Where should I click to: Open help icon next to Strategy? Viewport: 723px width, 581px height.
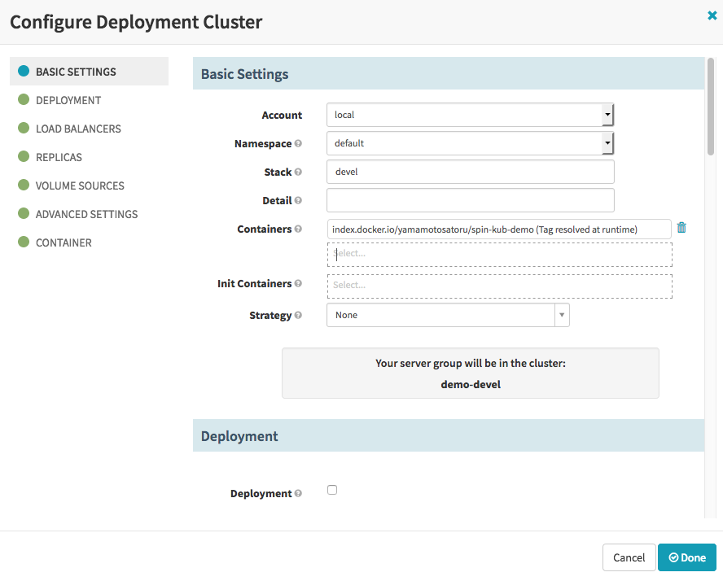click(298, 315)
